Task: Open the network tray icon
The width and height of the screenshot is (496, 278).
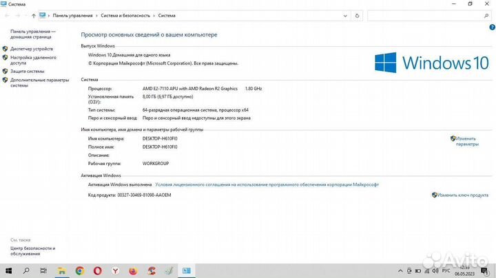Action: coord(426,271)
